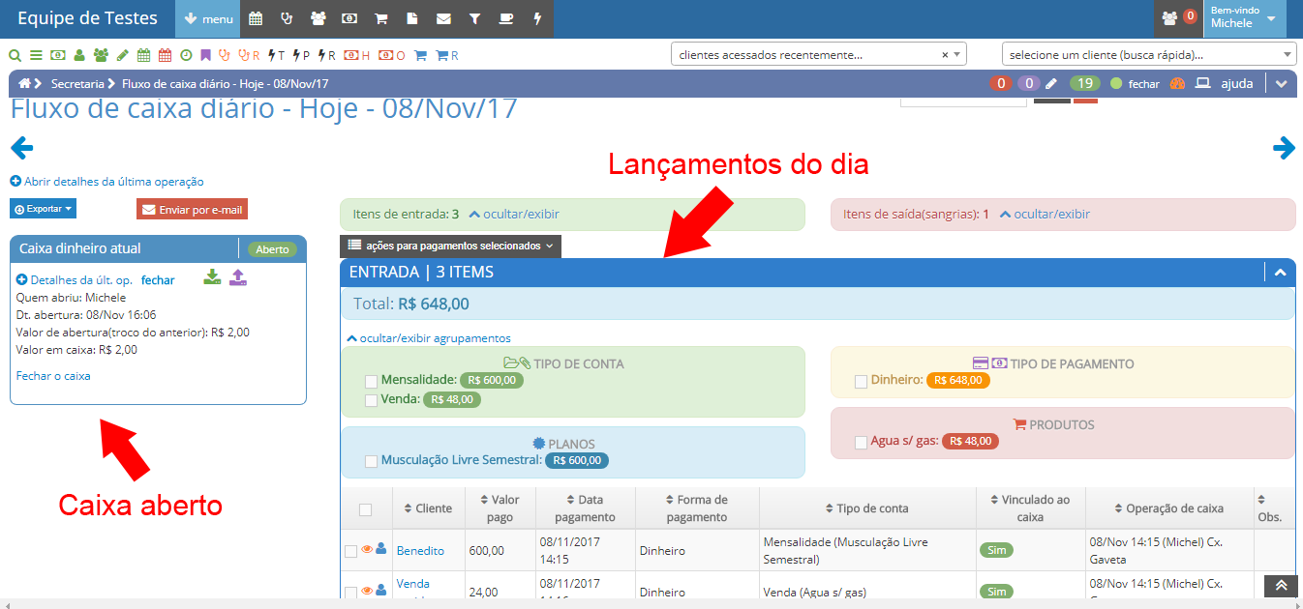Image resolution: width=1303 pixels, height=609 pixels.
Task: Tick the Dinheiro payment type checkbox
Action: [x=861, y=382]
